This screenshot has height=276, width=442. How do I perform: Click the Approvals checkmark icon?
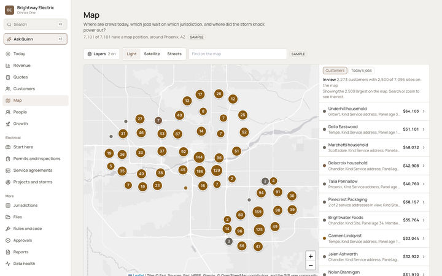click(x=8, y=240)
